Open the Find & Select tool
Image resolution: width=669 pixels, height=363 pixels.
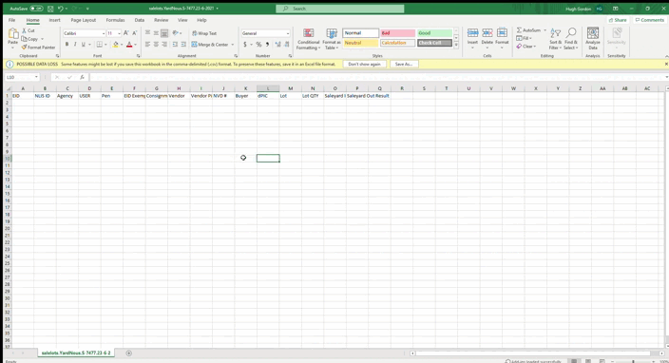(570, 39)
